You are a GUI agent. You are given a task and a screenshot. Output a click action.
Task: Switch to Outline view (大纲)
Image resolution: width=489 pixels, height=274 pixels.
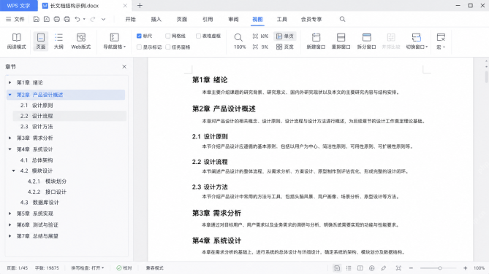click(x=58, y=41)
